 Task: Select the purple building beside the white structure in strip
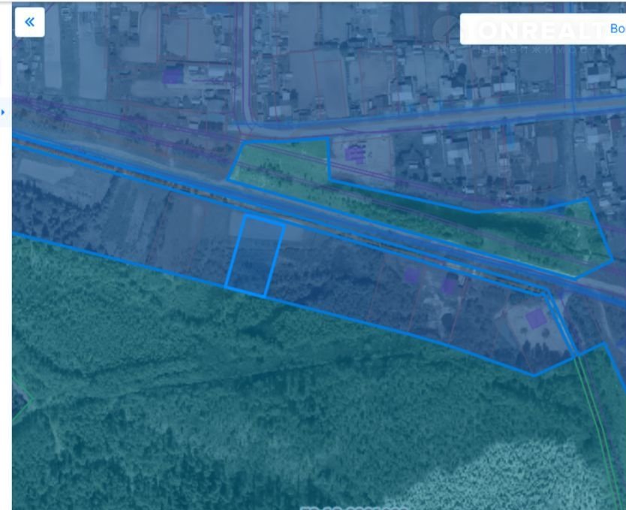(x=449, y=285)
